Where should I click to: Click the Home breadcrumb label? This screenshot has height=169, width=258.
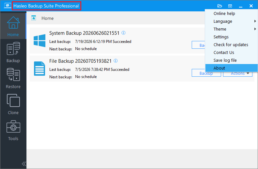[x=47, y=18]
